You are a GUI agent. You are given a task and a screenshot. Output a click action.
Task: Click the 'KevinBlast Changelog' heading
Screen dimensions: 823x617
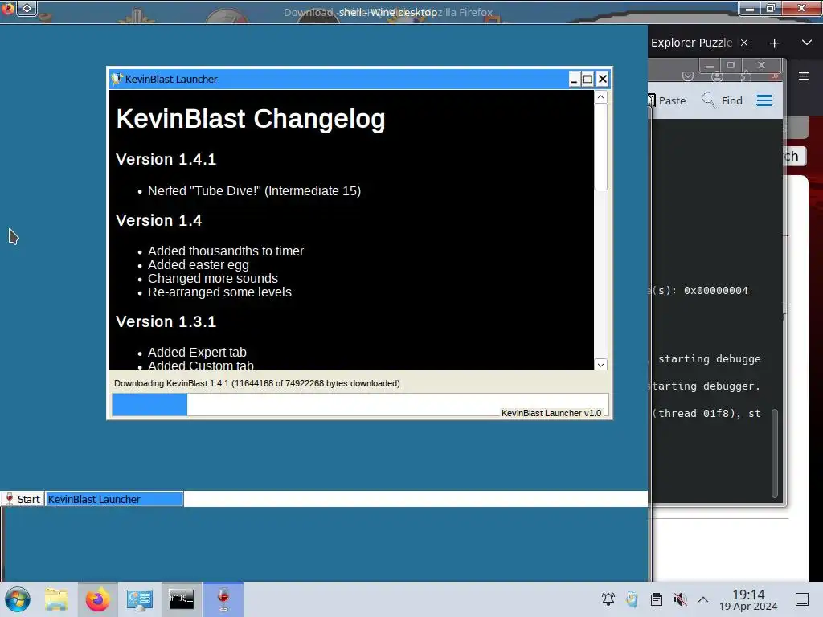point(251,119)
